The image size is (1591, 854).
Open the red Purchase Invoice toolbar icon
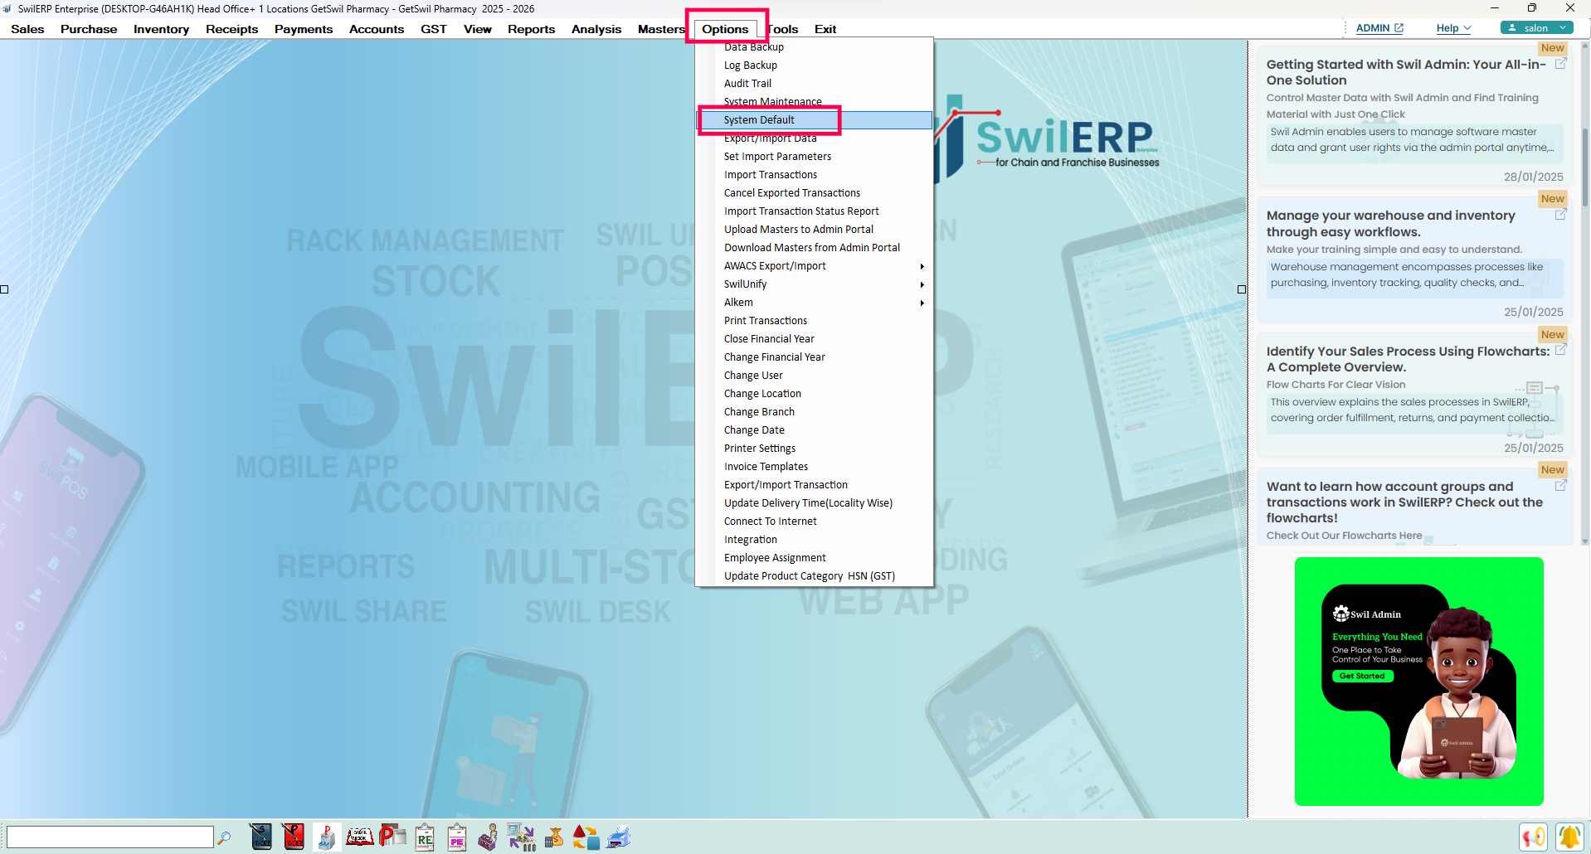294,837
